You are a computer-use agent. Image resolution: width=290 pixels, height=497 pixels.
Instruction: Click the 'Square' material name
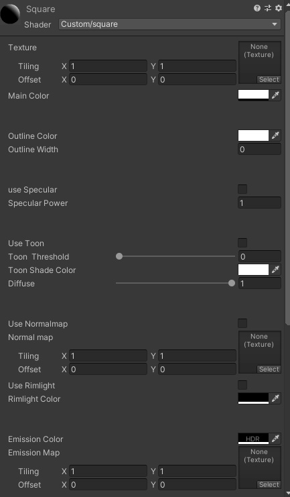click(x=41, y=9)
